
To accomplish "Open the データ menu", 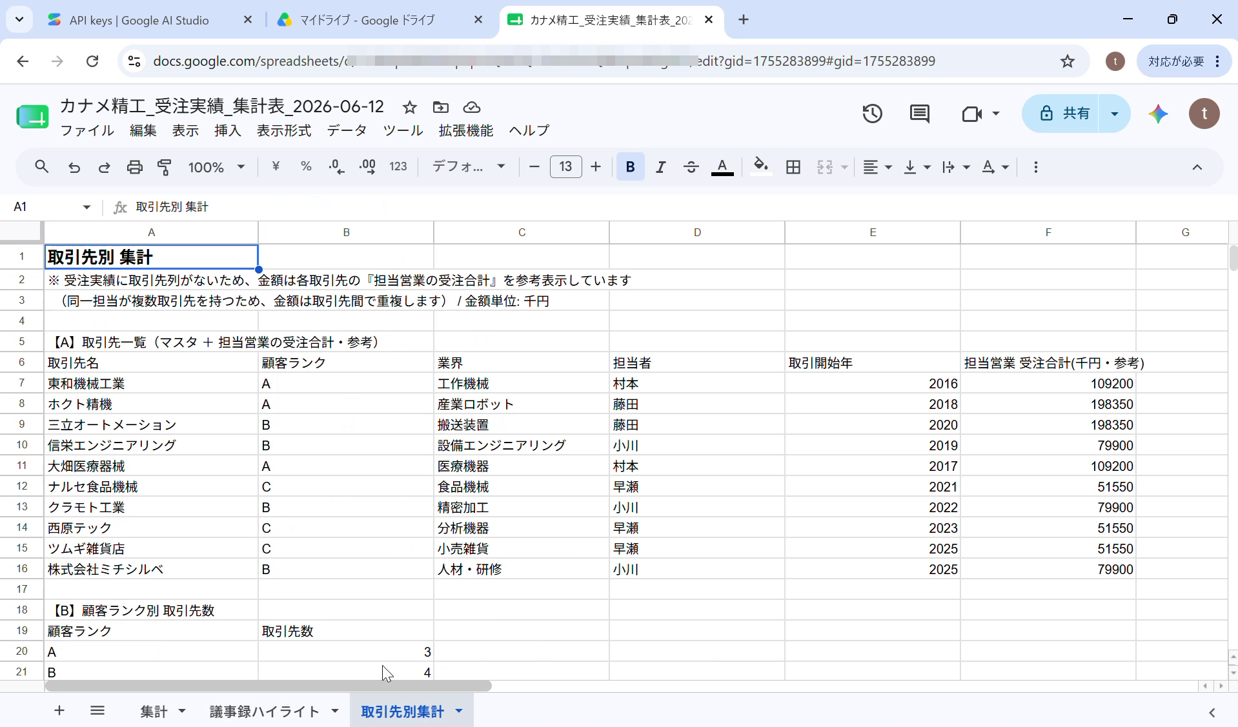I will [x=347, y=130].
